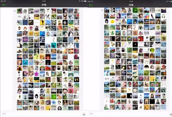Open the 敬 character avatar

[135, 33]
